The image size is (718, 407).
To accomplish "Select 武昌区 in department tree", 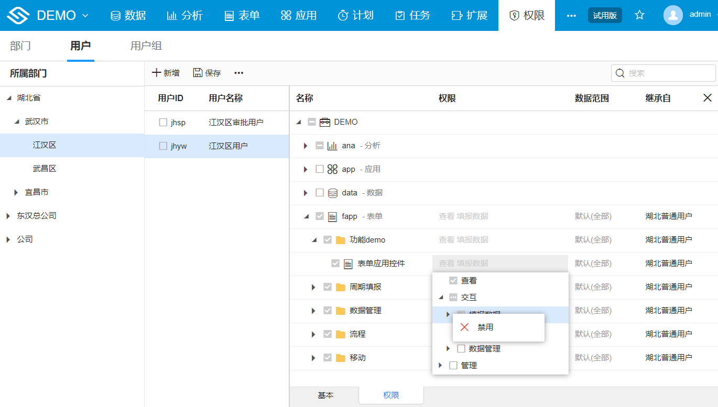I will click(x=45, y=169).
